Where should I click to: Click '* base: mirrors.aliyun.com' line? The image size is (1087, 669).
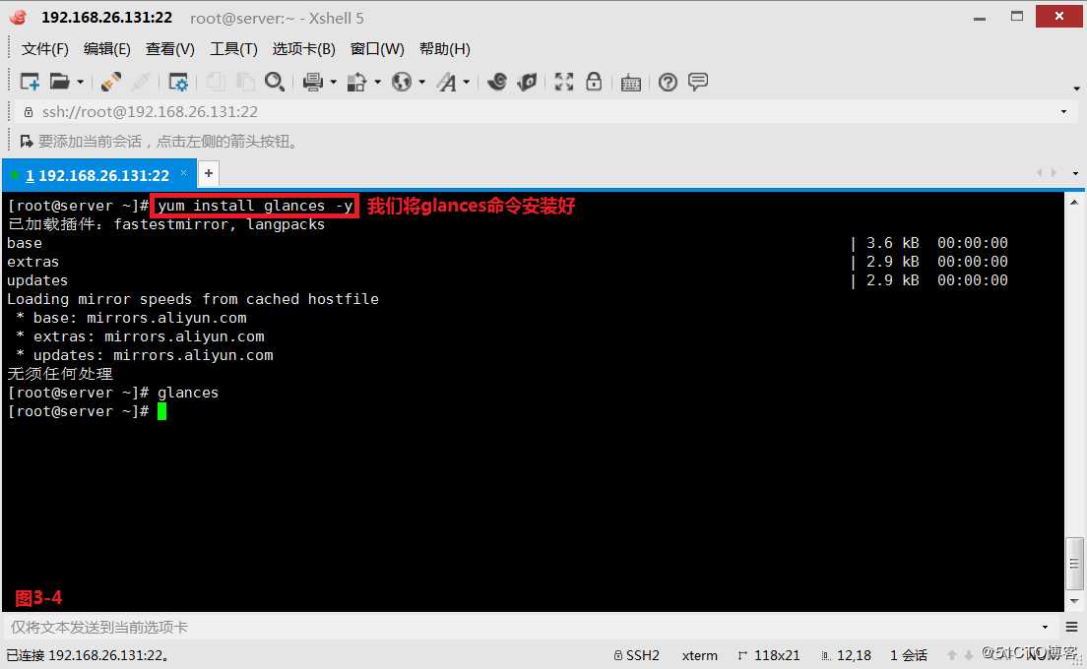131,318
